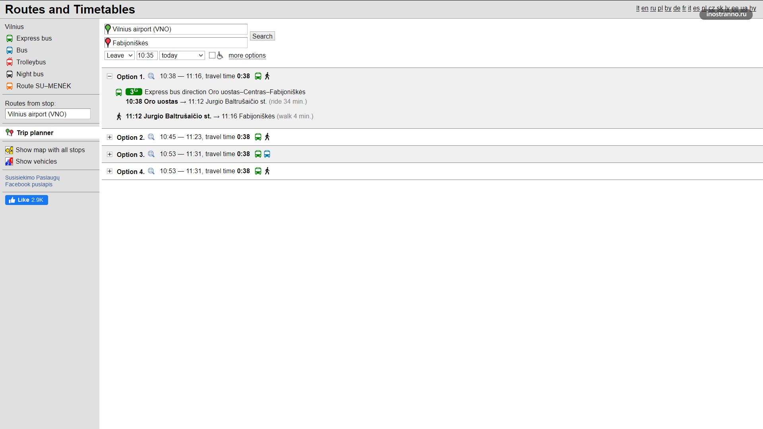
Task: Click the more options link
Action: point(247,56)
